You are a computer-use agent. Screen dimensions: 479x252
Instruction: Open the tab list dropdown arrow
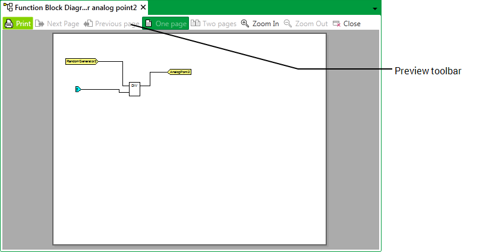(374, 9)
